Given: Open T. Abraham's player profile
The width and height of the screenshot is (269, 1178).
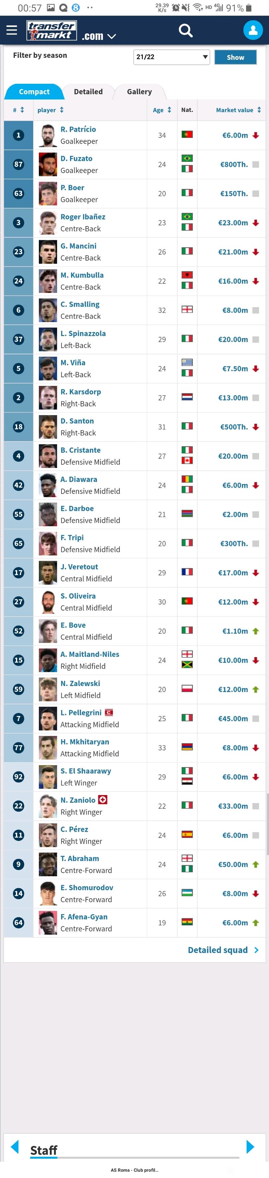Looking at the screenshot, I should (79, 858).
